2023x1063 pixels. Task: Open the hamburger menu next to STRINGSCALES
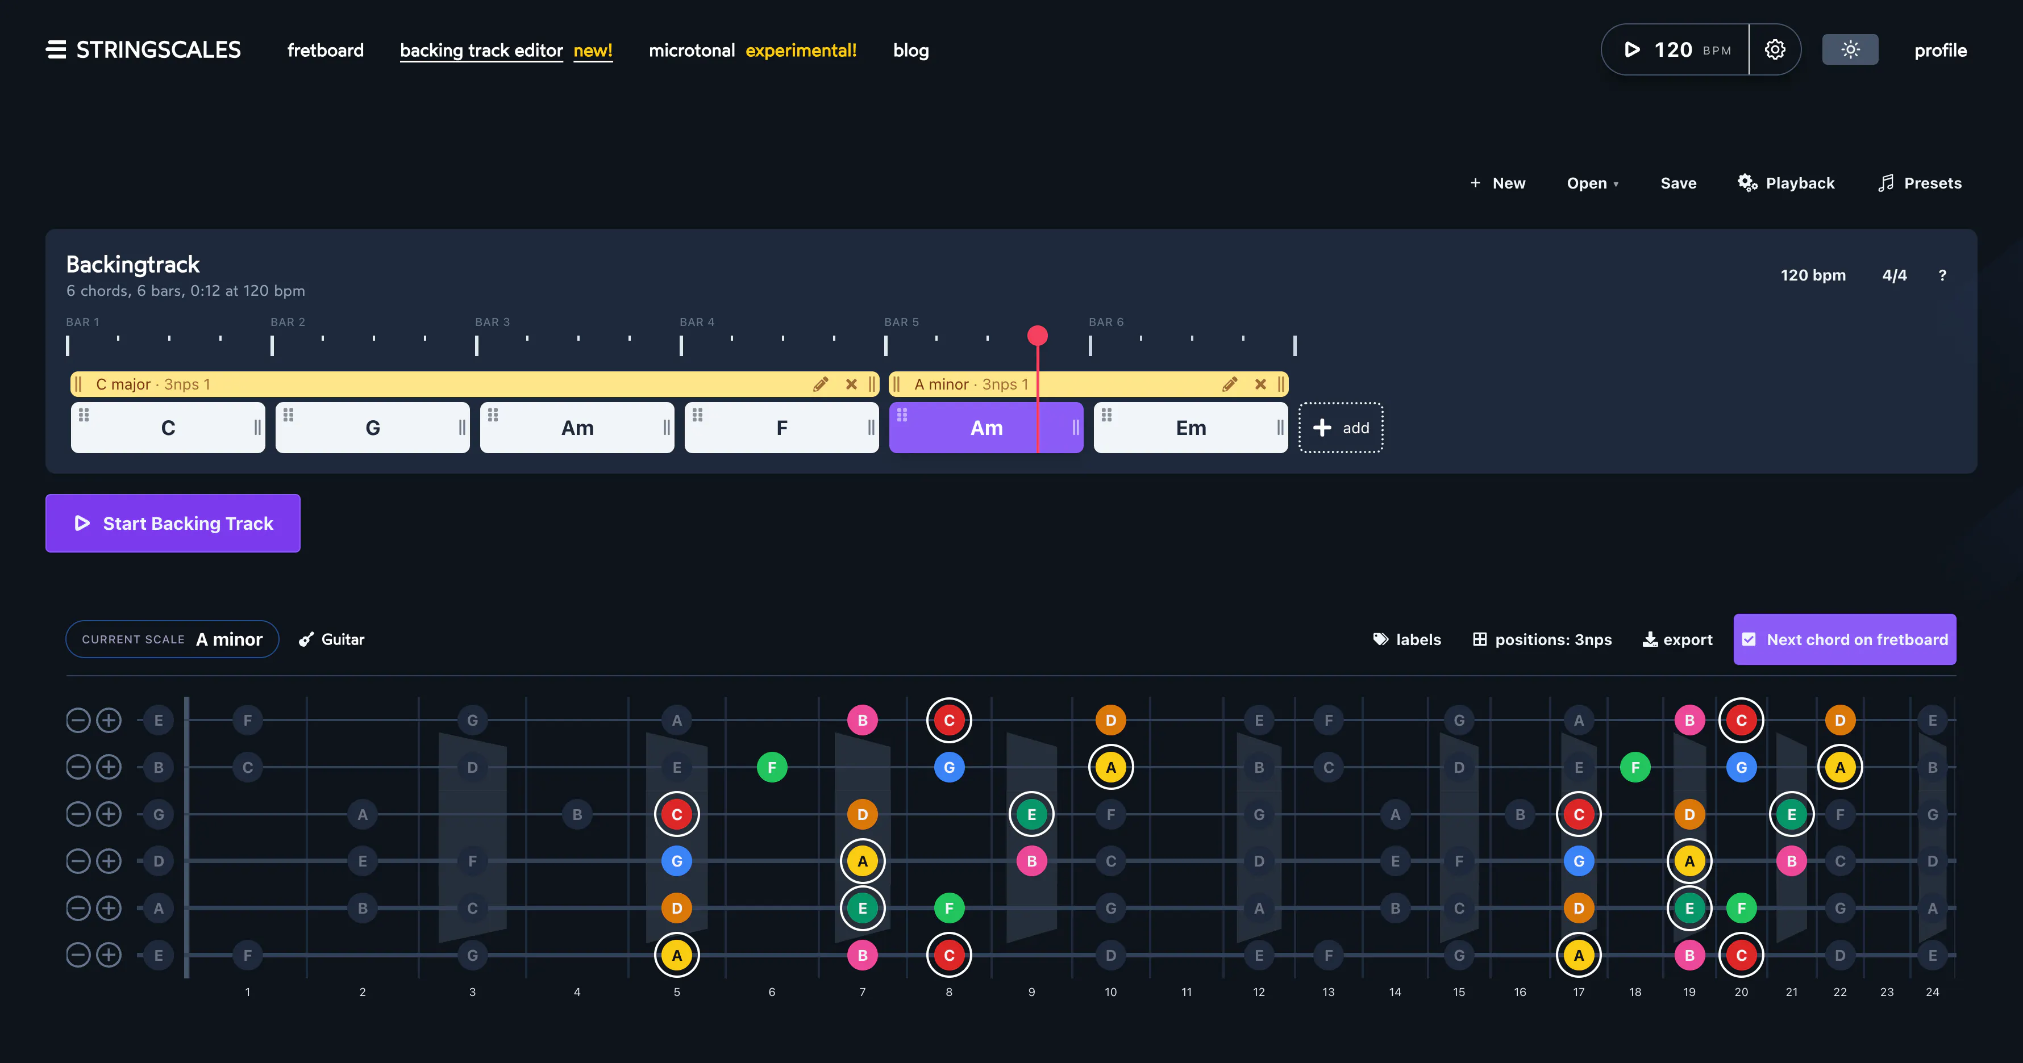56,49
